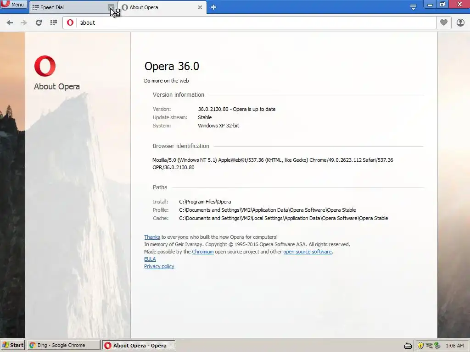Click the Stable update stream value

pos(205,117)
